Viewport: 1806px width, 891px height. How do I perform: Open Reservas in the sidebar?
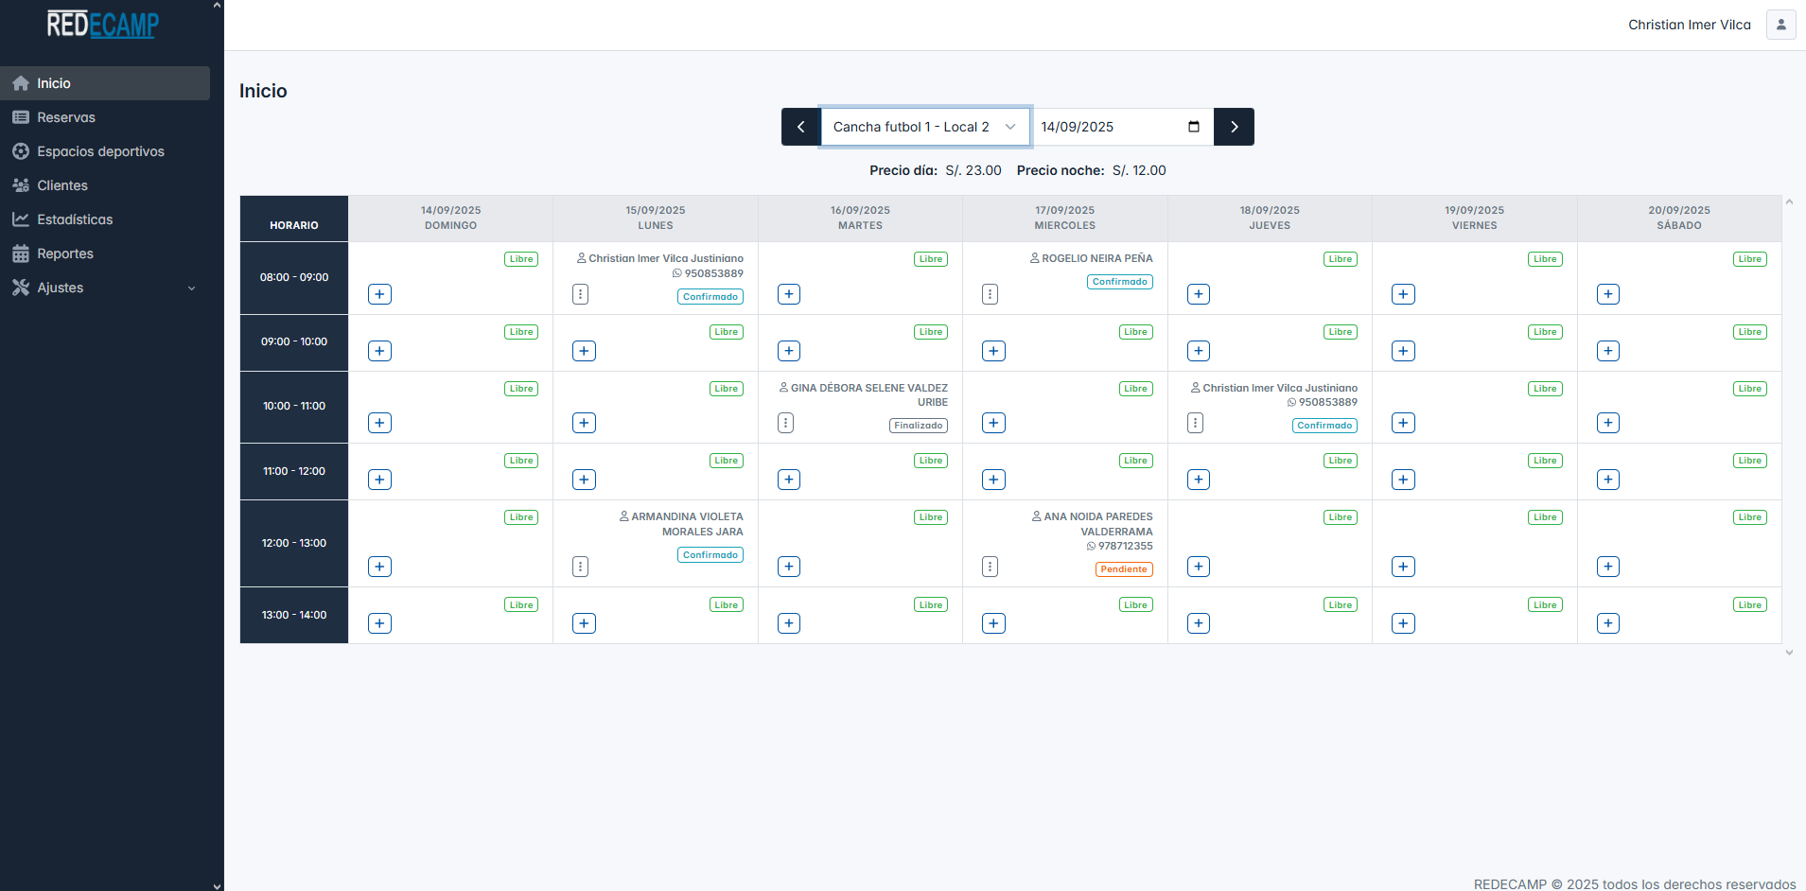(x=66, y=117)
